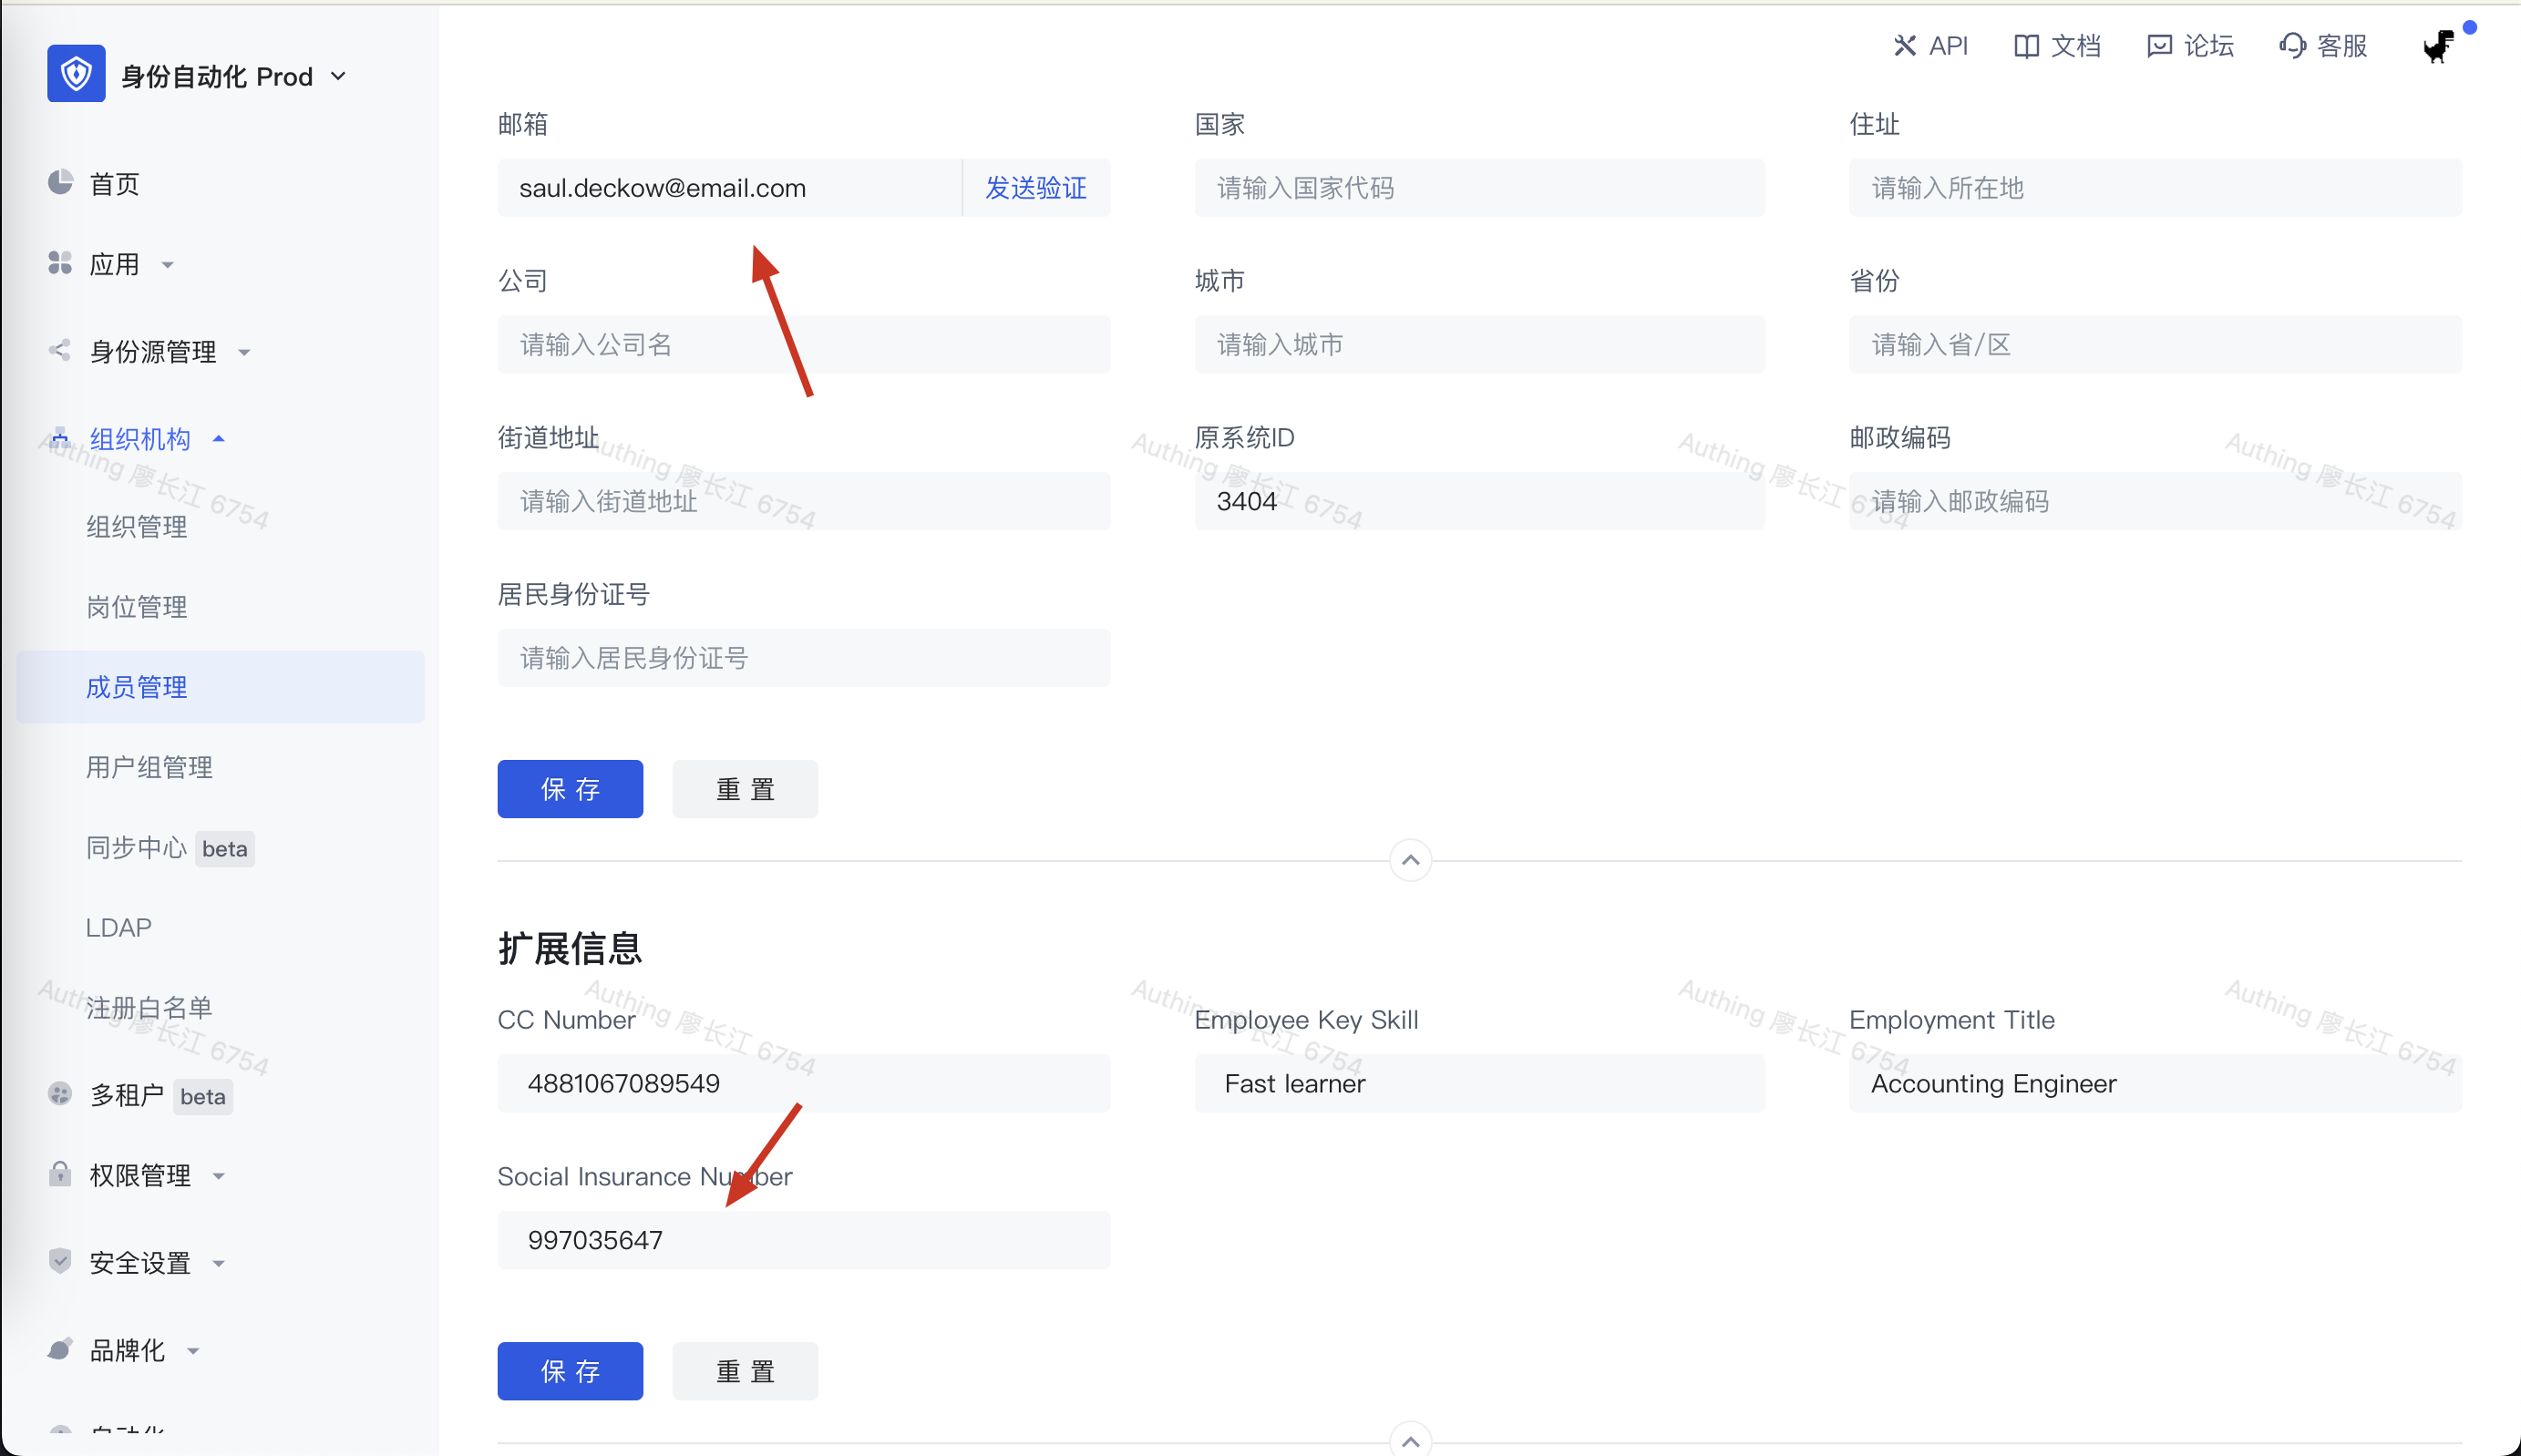This screenshot has height=1456, width=2521.
Task: Click the 权限管理 lock icon
Action: tap(60, 1174)
